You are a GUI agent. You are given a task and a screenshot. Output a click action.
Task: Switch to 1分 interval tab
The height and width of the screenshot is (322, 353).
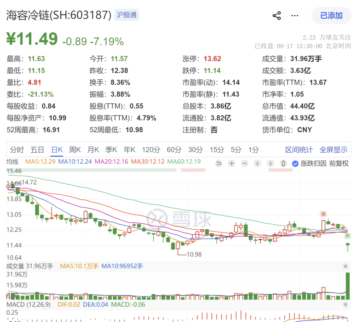click(254, 150)
